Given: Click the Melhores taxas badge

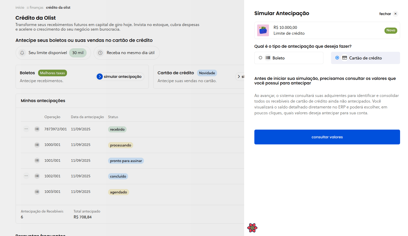Looking at the screenshot, I should click(x=52, y=73).
